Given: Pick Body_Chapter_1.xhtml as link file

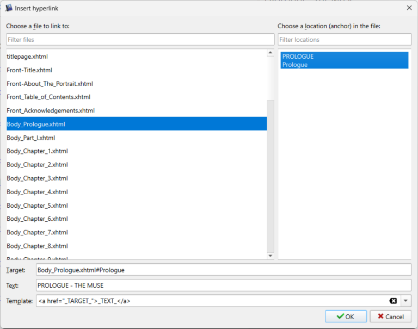Looking at the screenshot, I should 37,151.
